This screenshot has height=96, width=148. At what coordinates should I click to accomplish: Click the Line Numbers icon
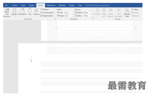(x=42, y=12)
